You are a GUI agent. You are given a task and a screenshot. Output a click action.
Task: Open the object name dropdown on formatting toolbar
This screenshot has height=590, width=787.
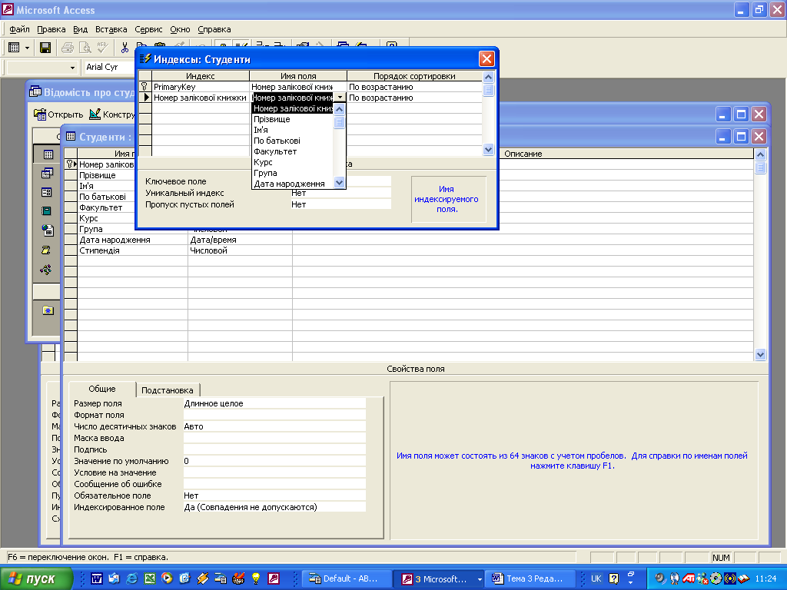point(72,68)
